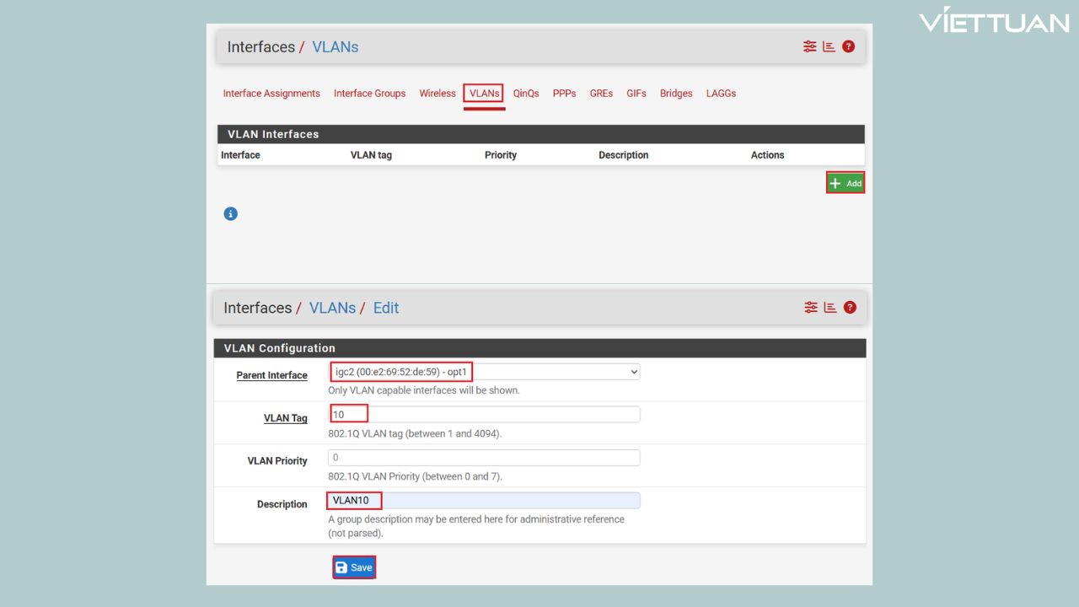Image resolution: width=1079 pixels, height=607 pixels.
Task: Click the VLANs breadcrumb link in Edit header
Action: [332, 308]
